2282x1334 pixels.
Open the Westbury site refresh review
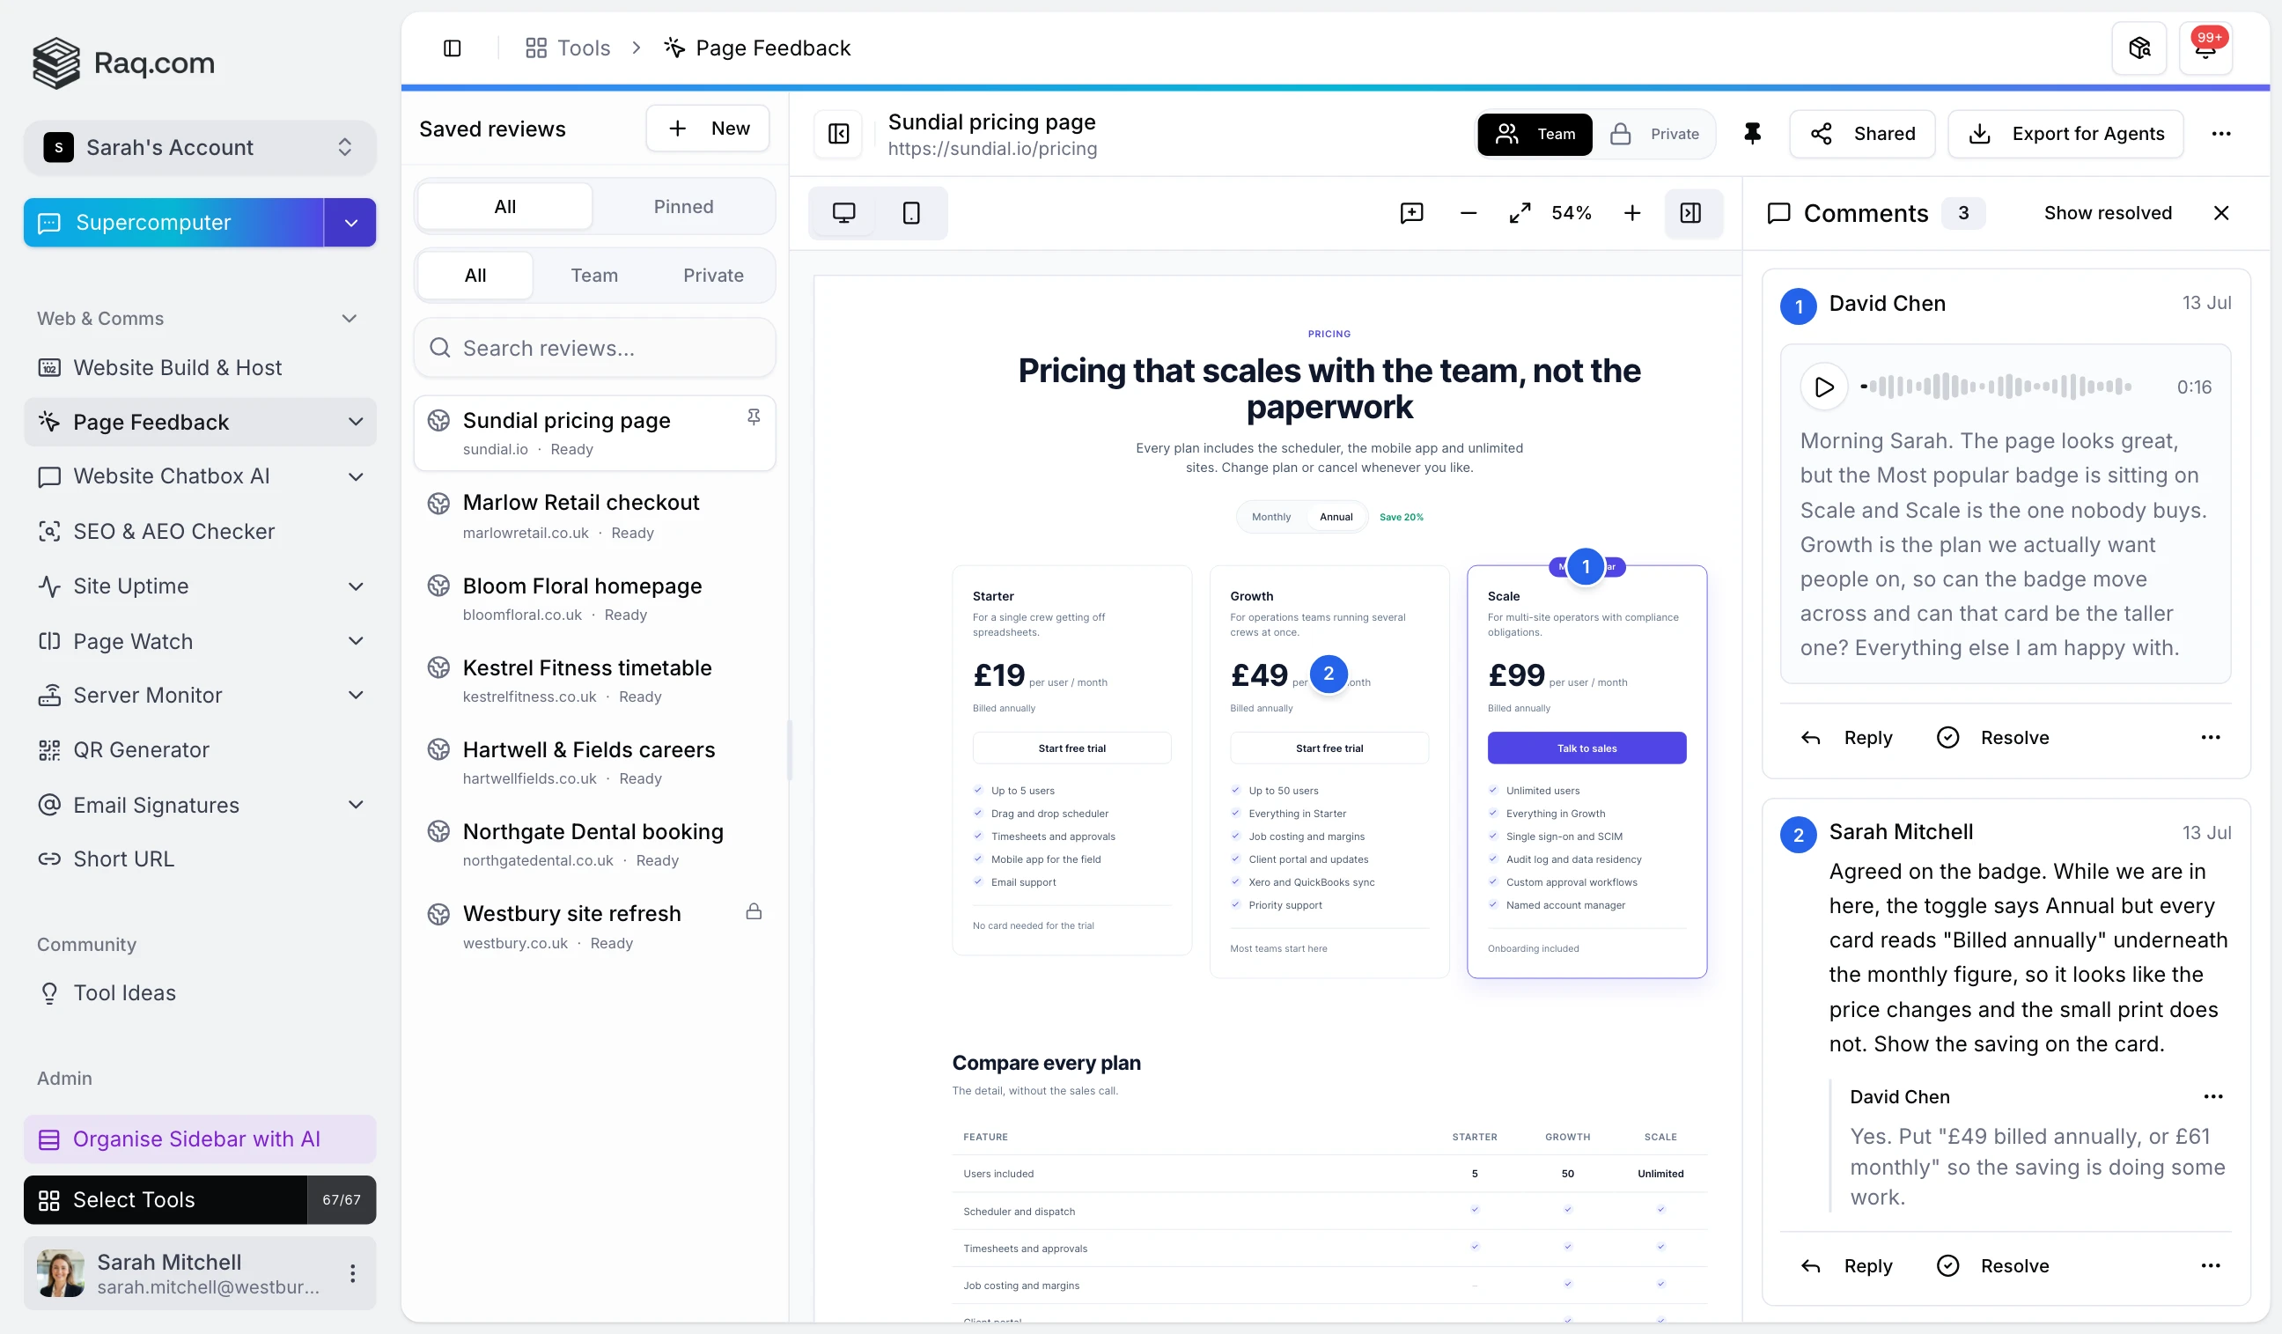point(594,926)
